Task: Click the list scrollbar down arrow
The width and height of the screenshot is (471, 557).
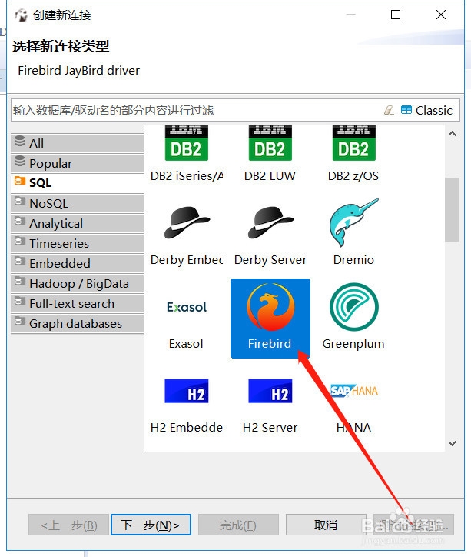Action: pyautogui.click(x=452, y=443)
